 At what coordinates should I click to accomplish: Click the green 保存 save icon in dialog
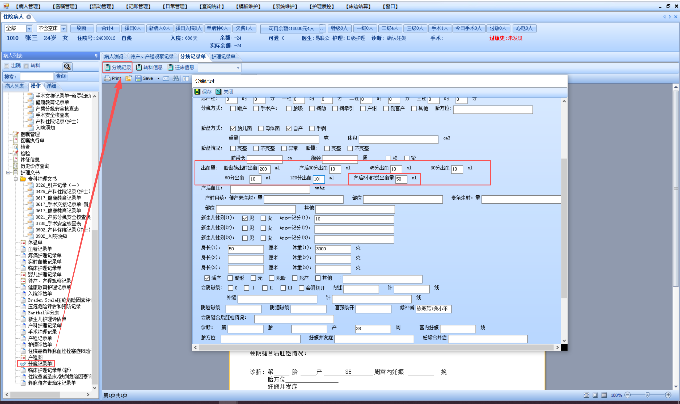coord(197,92)
